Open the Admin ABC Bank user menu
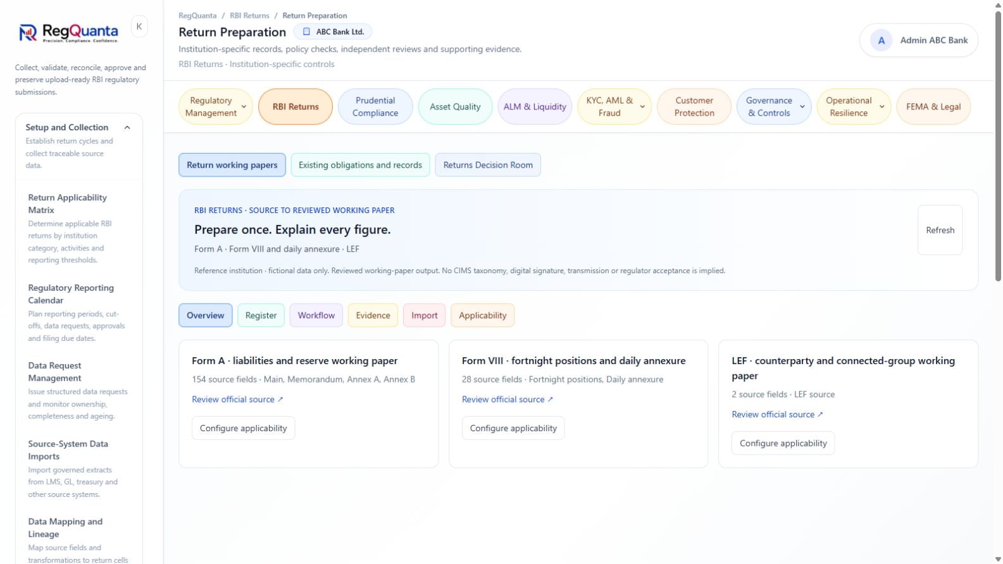Image resolution: width=1003 pixels, height=564 pixels. [x=919, y=40]
